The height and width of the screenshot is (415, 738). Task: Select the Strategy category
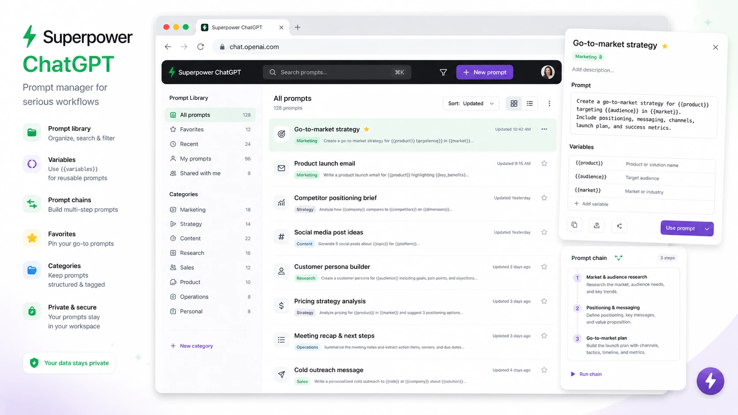coord(210,224)
